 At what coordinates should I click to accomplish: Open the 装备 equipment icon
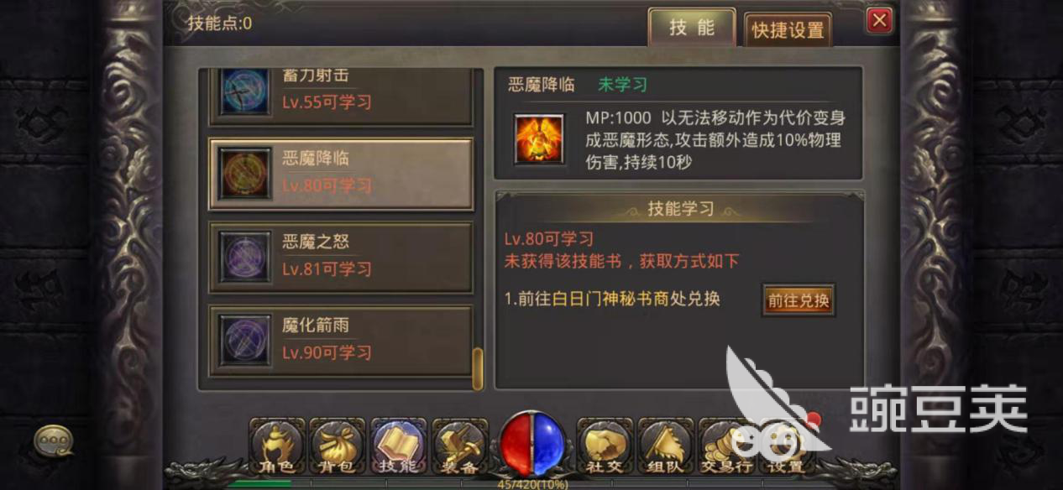tap(459, 446)
